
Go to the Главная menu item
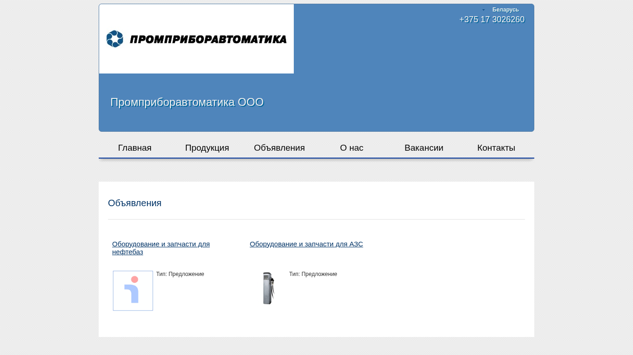135,148
